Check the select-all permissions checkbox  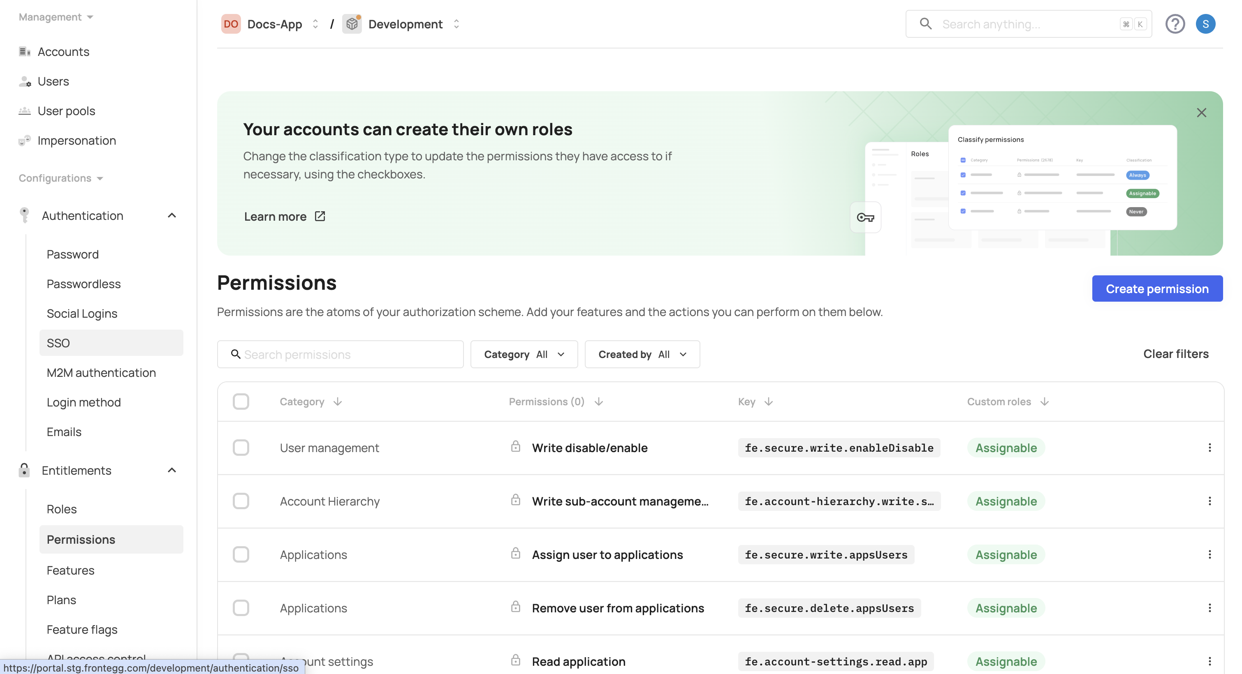[241, 401]
